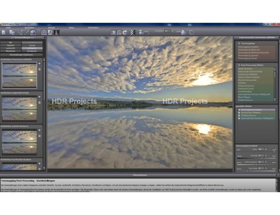Viewport: 280px width, 215px height.
Task: Click the stacked documents icon in the toolbar
Action: coord(12,32)
